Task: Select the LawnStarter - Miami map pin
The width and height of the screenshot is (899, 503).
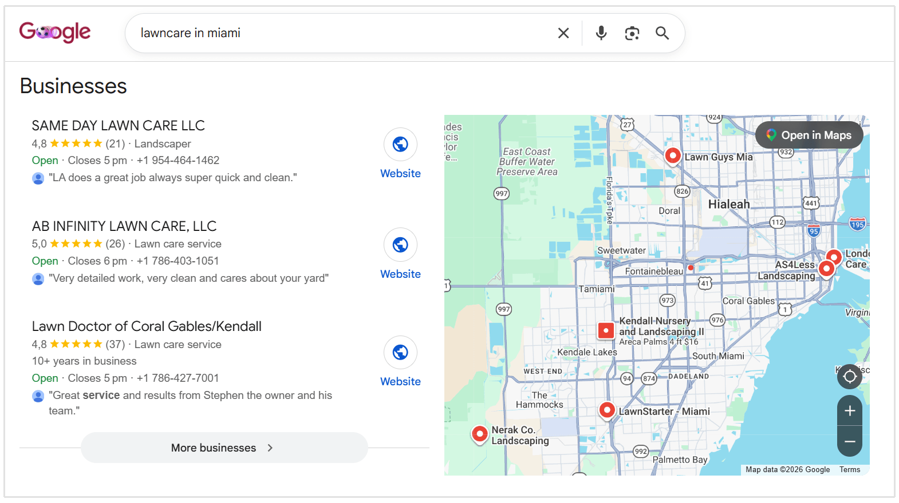Action: coord(607,410)
